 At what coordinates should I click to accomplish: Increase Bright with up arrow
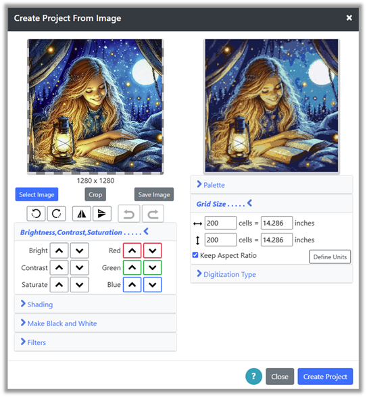coord(59,250)
